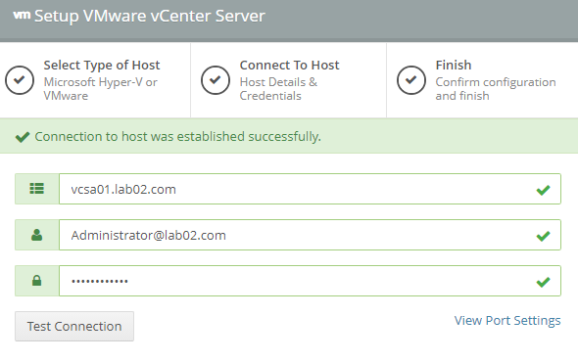The image size is (578, 362).
Task: Switch to the Finish step
Action: pyautogui.click(x=483, y=80)
